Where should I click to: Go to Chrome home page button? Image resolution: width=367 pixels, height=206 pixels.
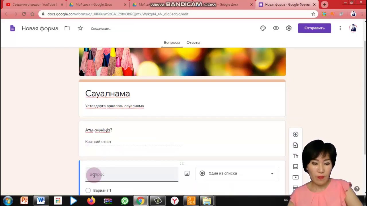click(x=32, y=14)
